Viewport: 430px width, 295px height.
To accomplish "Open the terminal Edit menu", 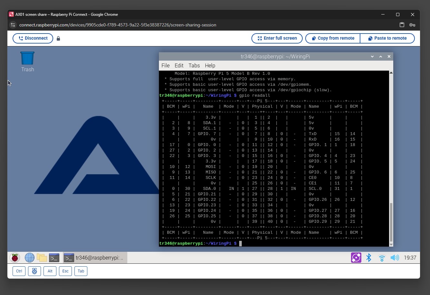I will [x=179, y=65].
